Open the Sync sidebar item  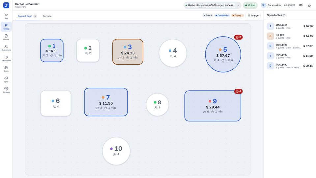(6, 79)
